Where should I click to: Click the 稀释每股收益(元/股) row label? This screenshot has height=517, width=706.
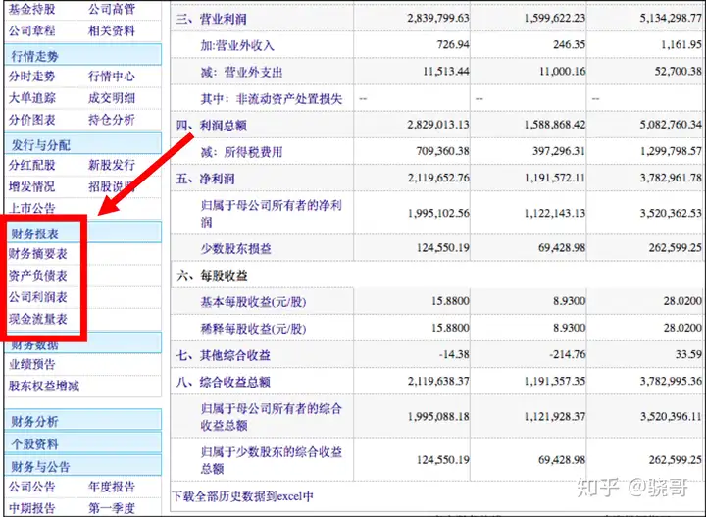[253, 329]
